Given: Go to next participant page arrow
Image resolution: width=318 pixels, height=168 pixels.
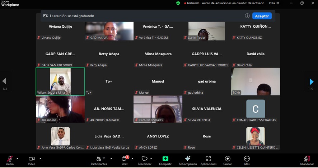Looking at the screenshot, I should click(x=311, y=82).
